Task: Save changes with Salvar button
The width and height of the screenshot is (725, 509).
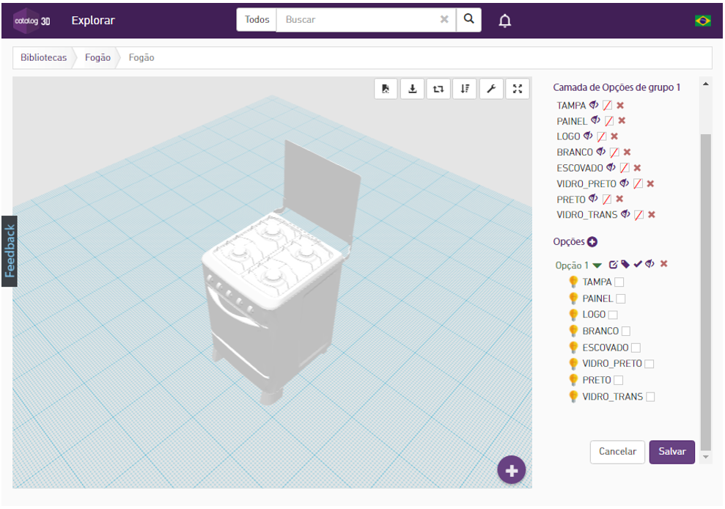Action: 671,452
